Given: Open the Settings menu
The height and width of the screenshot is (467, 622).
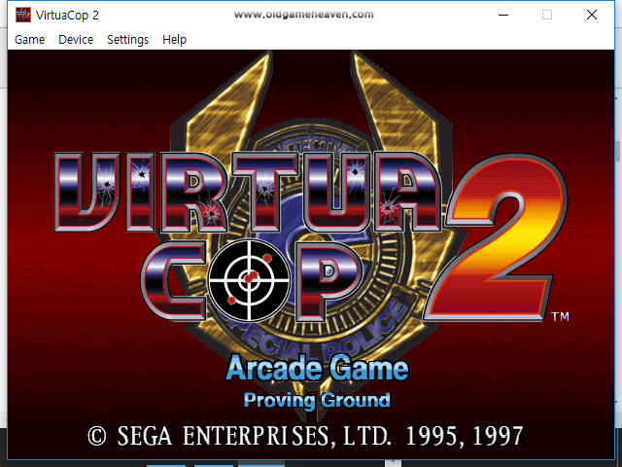Looking at the screenshot, I should point(127,40).
